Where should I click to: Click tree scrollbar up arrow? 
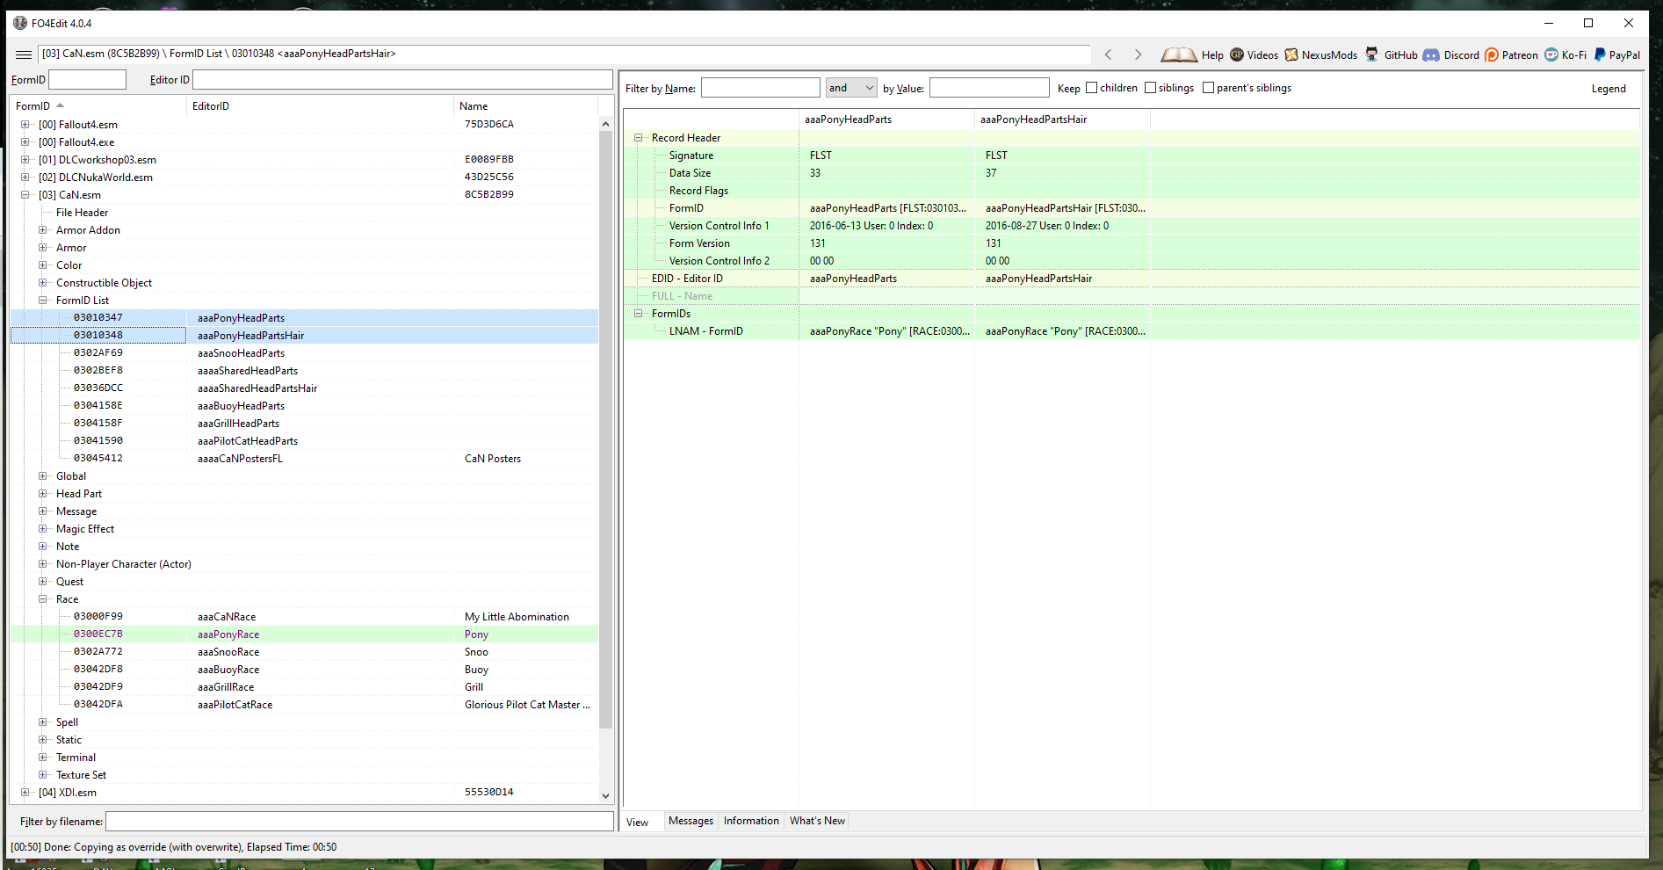605,124
